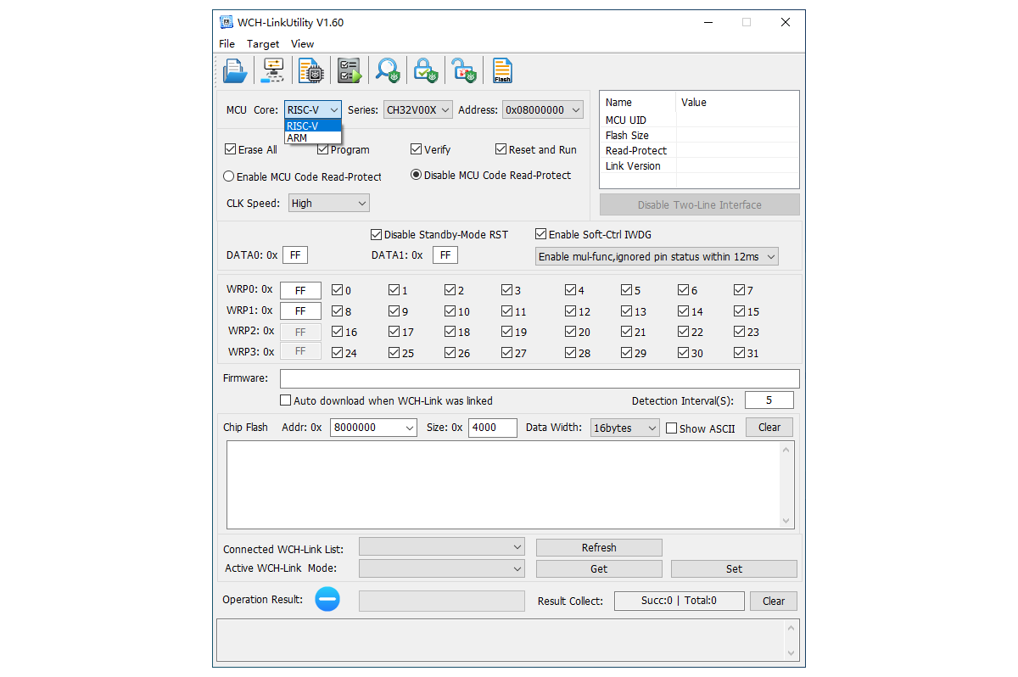Open the View menu

[x=302, y=43]
